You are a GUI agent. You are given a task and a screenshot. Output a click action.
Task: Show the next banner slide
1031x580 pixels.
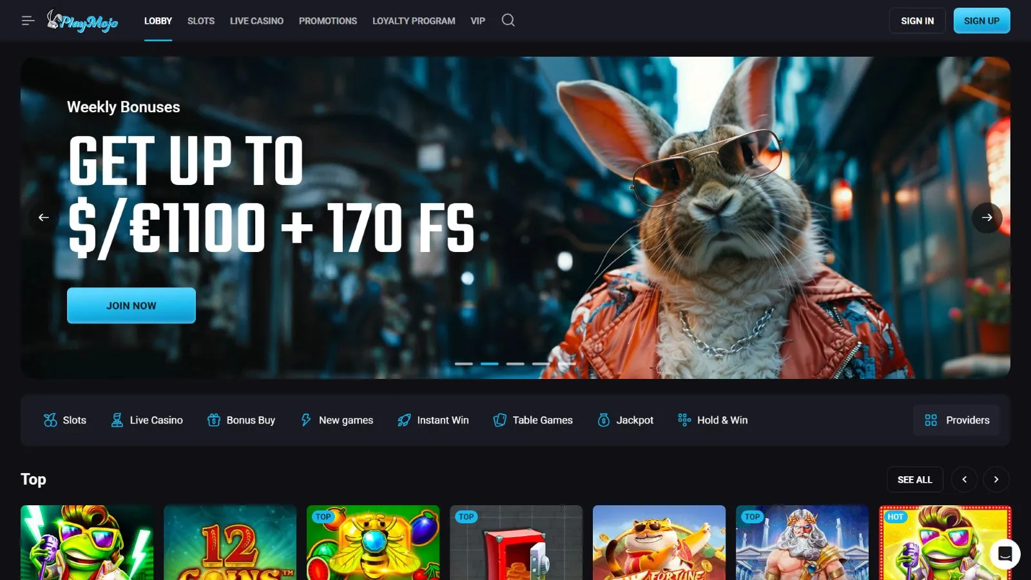click(987, 218)
